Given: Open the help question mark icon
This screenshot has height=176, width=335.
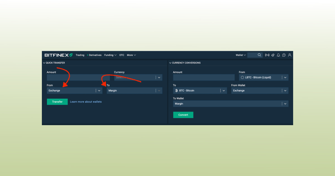Looking at the screenshot, I should tap(284, 55).
